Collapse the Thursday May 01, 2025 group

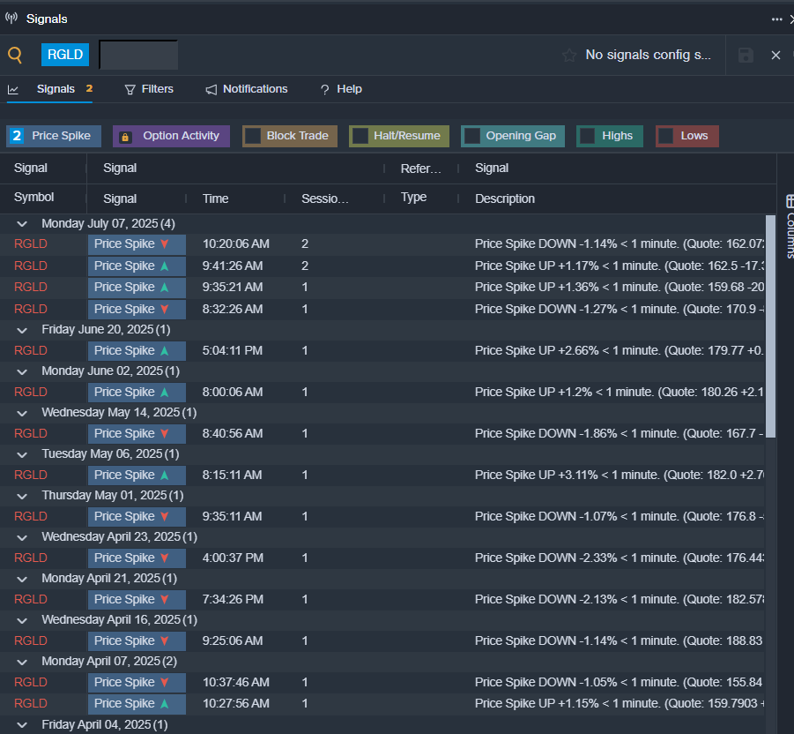[x=22, y=496]
